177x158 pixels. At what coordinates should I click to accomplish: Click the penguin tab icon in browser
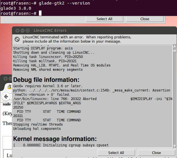click(9, 87)
